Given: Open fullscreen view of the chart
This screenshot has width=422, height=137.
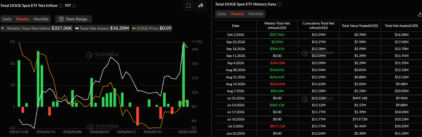Looking at the screenshot, I should pos(188,5).
